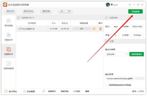Viewport: 147px width, 96px height.
Task: Click the 文件名称 column header
Action: pyautogui.click(x=32, y=23)
